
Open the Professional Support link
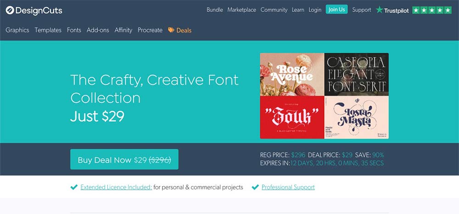[288, 187]
